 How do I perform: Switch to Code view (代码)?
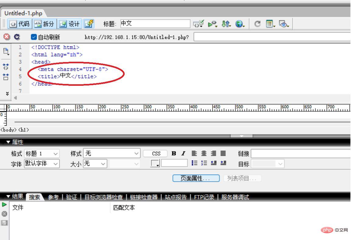[20, 24]
